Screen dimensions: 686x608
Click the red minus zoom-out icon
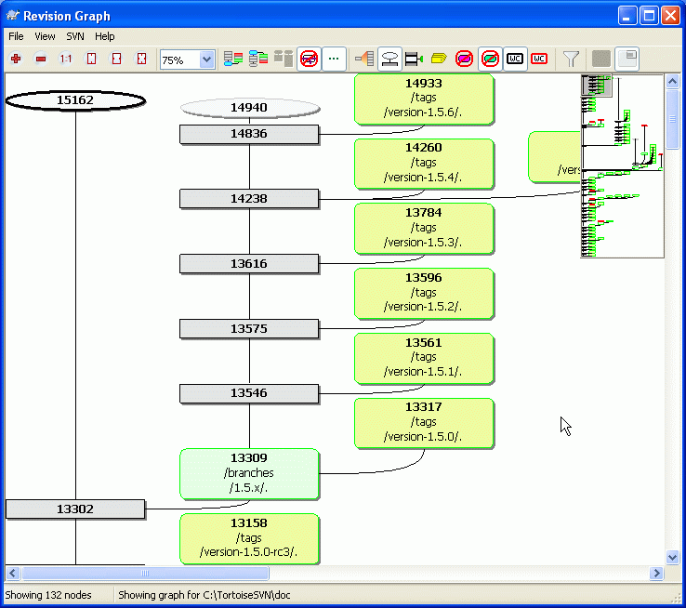click(x=41, y=59)
